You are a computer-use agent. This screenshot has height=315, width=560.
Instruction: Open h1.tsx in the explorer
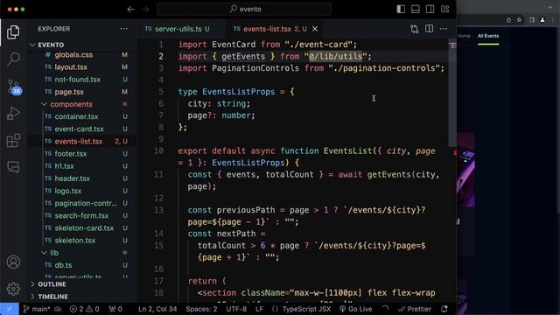pos(64,166)
